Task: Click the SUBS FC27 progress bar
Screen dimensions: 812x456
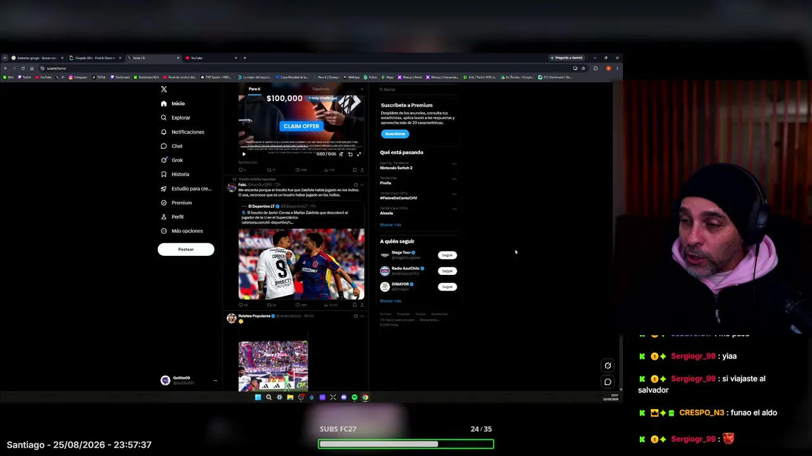Action: tap(406, 444)
